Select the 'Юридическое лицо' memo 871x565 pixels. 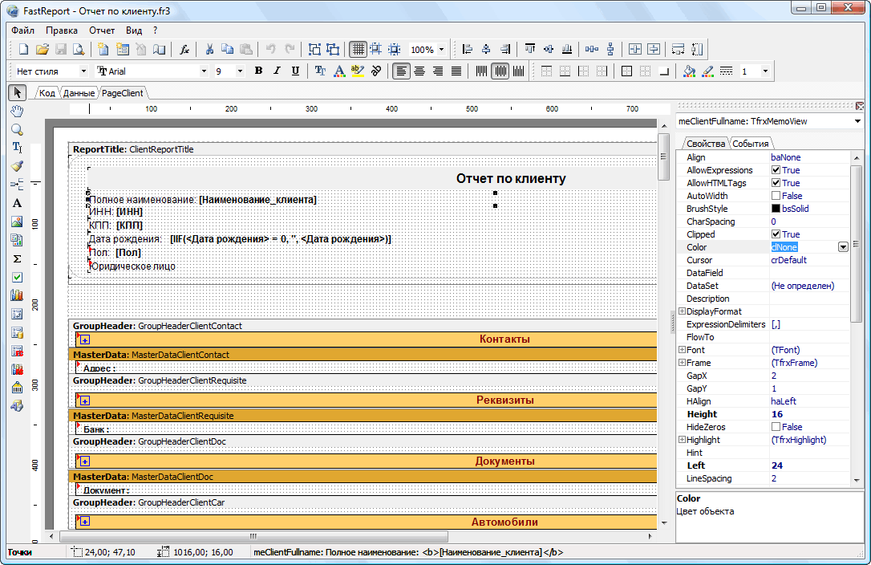132,266
